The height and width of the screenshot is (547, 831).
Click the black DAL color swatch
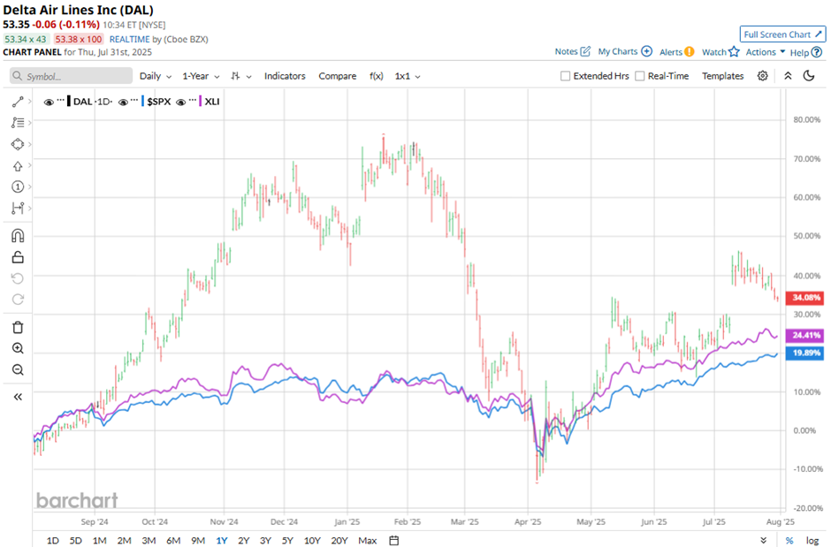tap(69, 102)
